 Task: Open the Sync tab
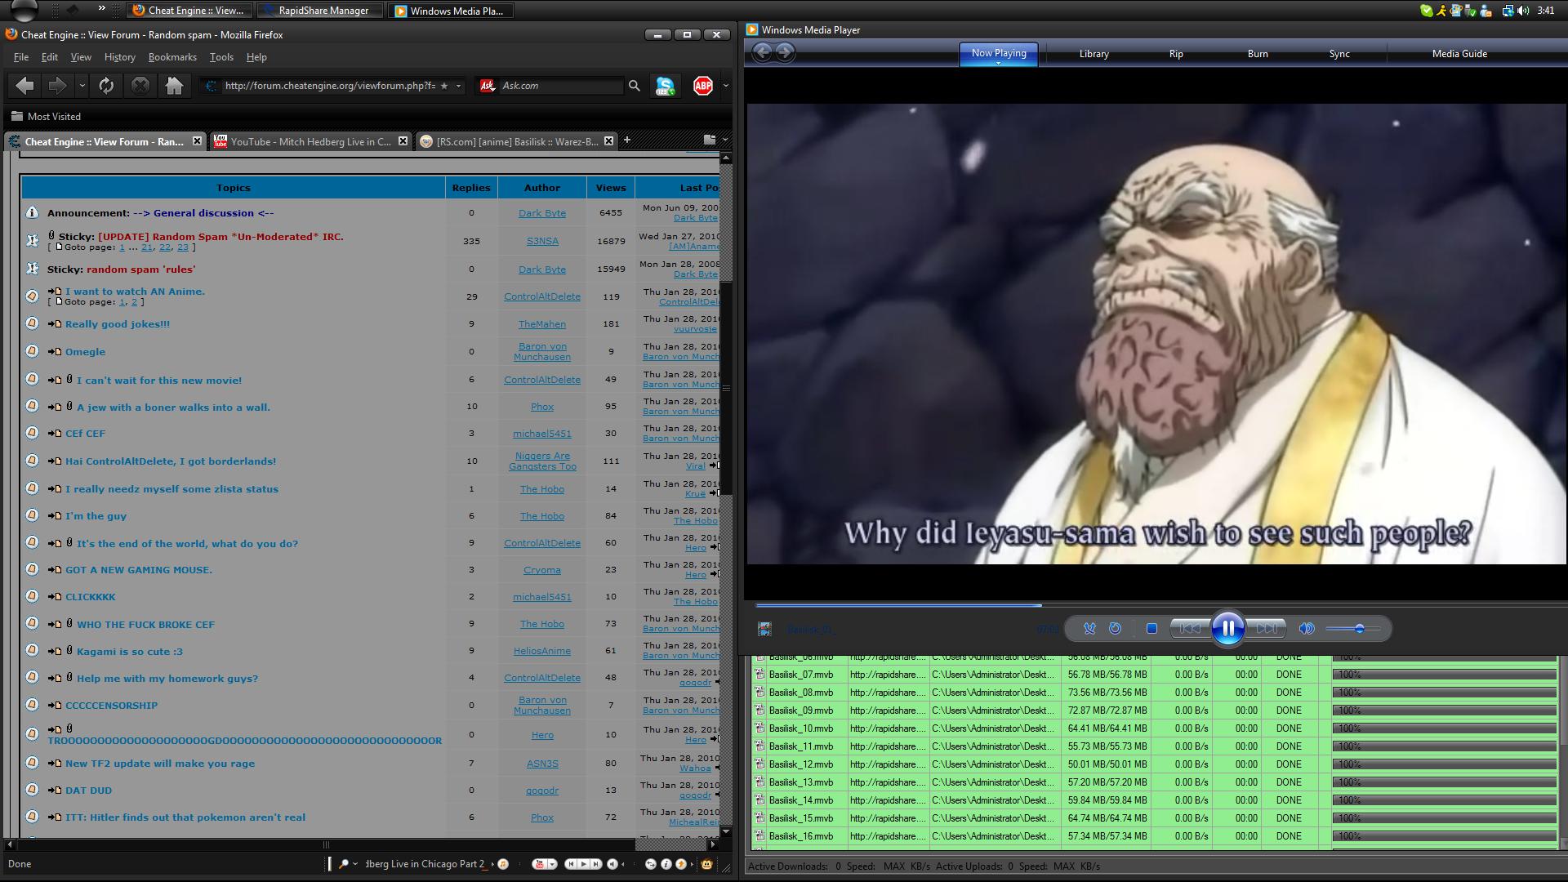(x=1339, y=54)
